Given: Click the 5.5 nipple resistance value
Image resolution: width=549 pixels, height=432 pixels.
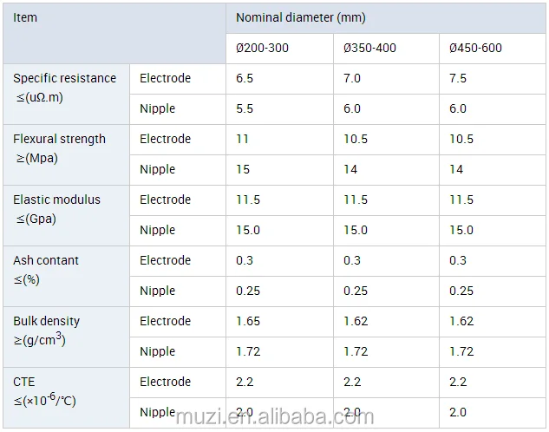Looking at the screenshot, I should click(x=245, y=108).
